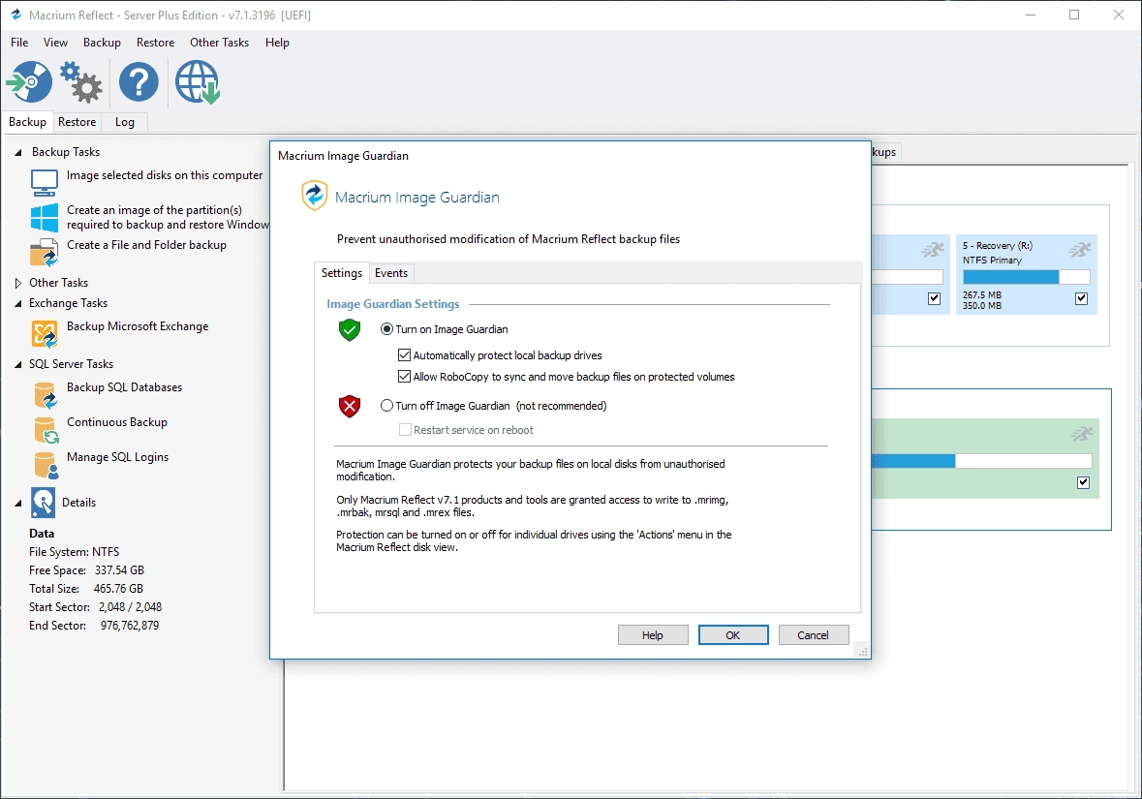Click Windows logo icon for partition image
1142x799 pixels.
pyautogui.click(x=45, y=218)
